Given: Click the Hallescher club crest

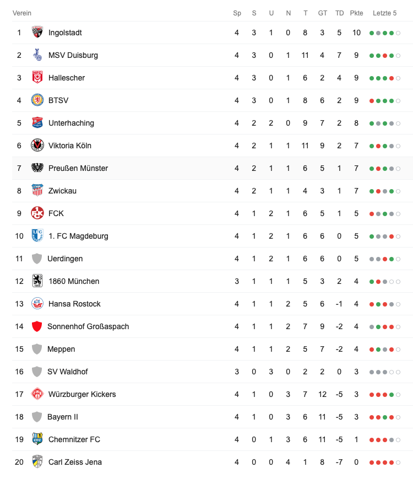Looking at the screenshot, I should [x=37, y=78].
